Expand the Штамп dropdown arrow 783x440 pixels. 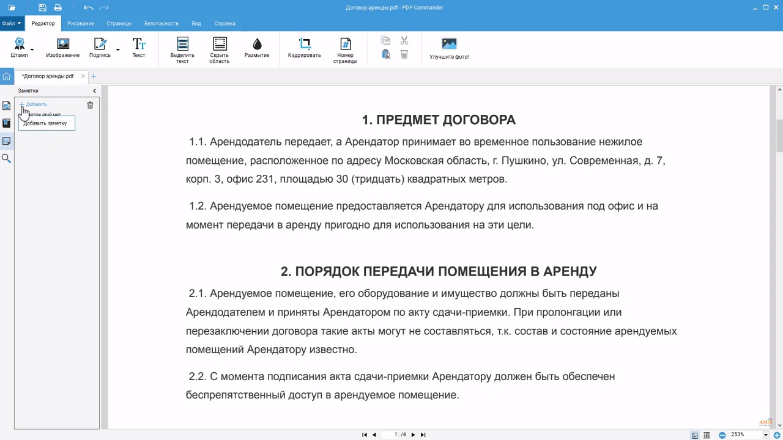32,50
